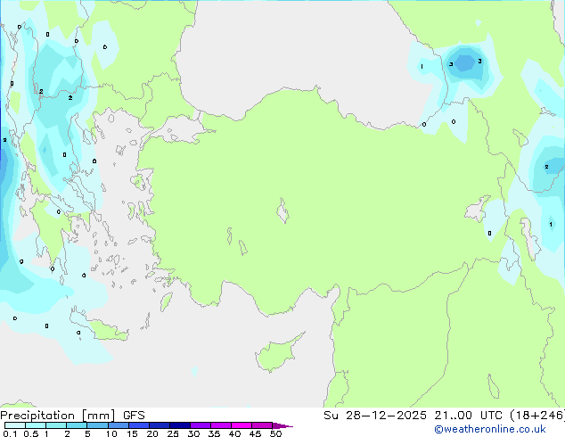Select the 20–25 mm legend color swatch

159,425
